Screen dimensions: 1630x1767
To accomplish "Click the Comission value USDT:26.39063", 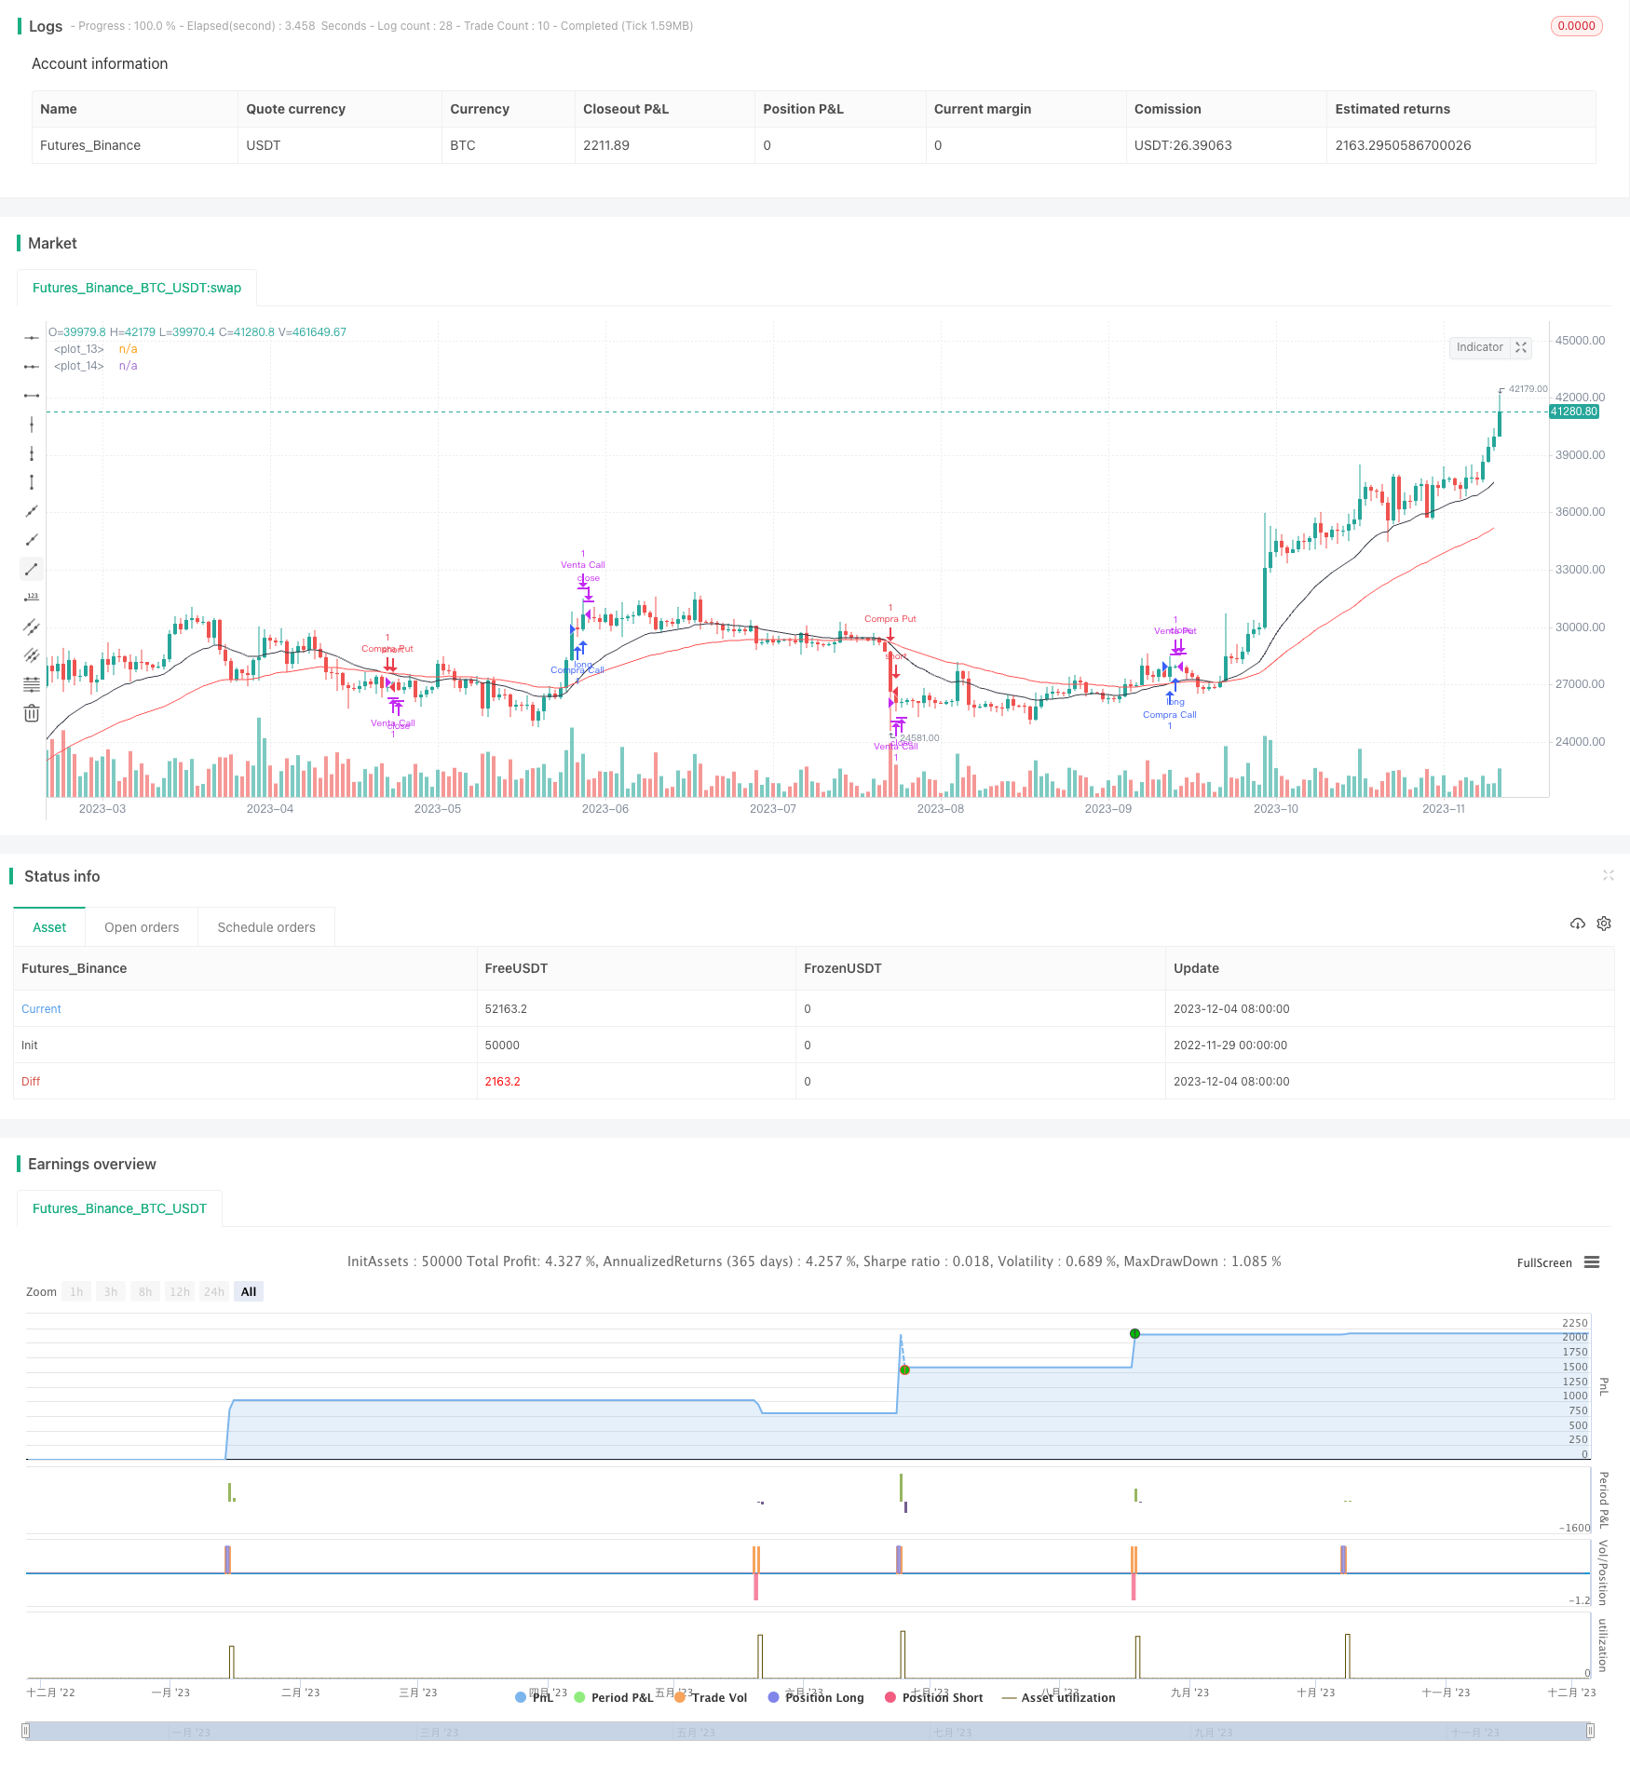I will pos(1183,145).
